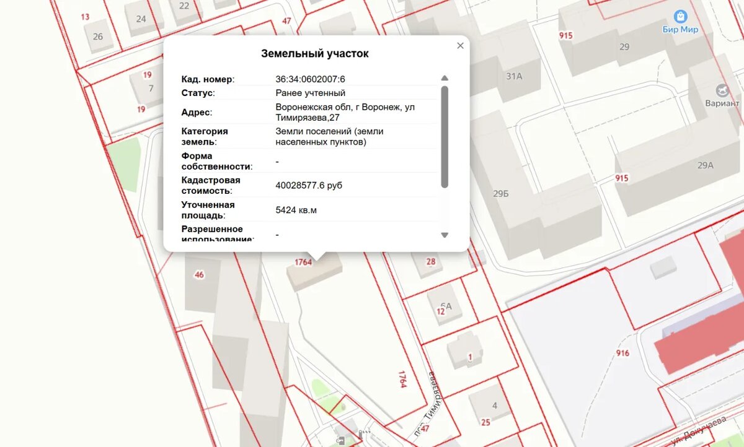The image size is (744, 447).
Task: Click building 29Б on the map
Action: pyautogui.click(x=501, y=194)
